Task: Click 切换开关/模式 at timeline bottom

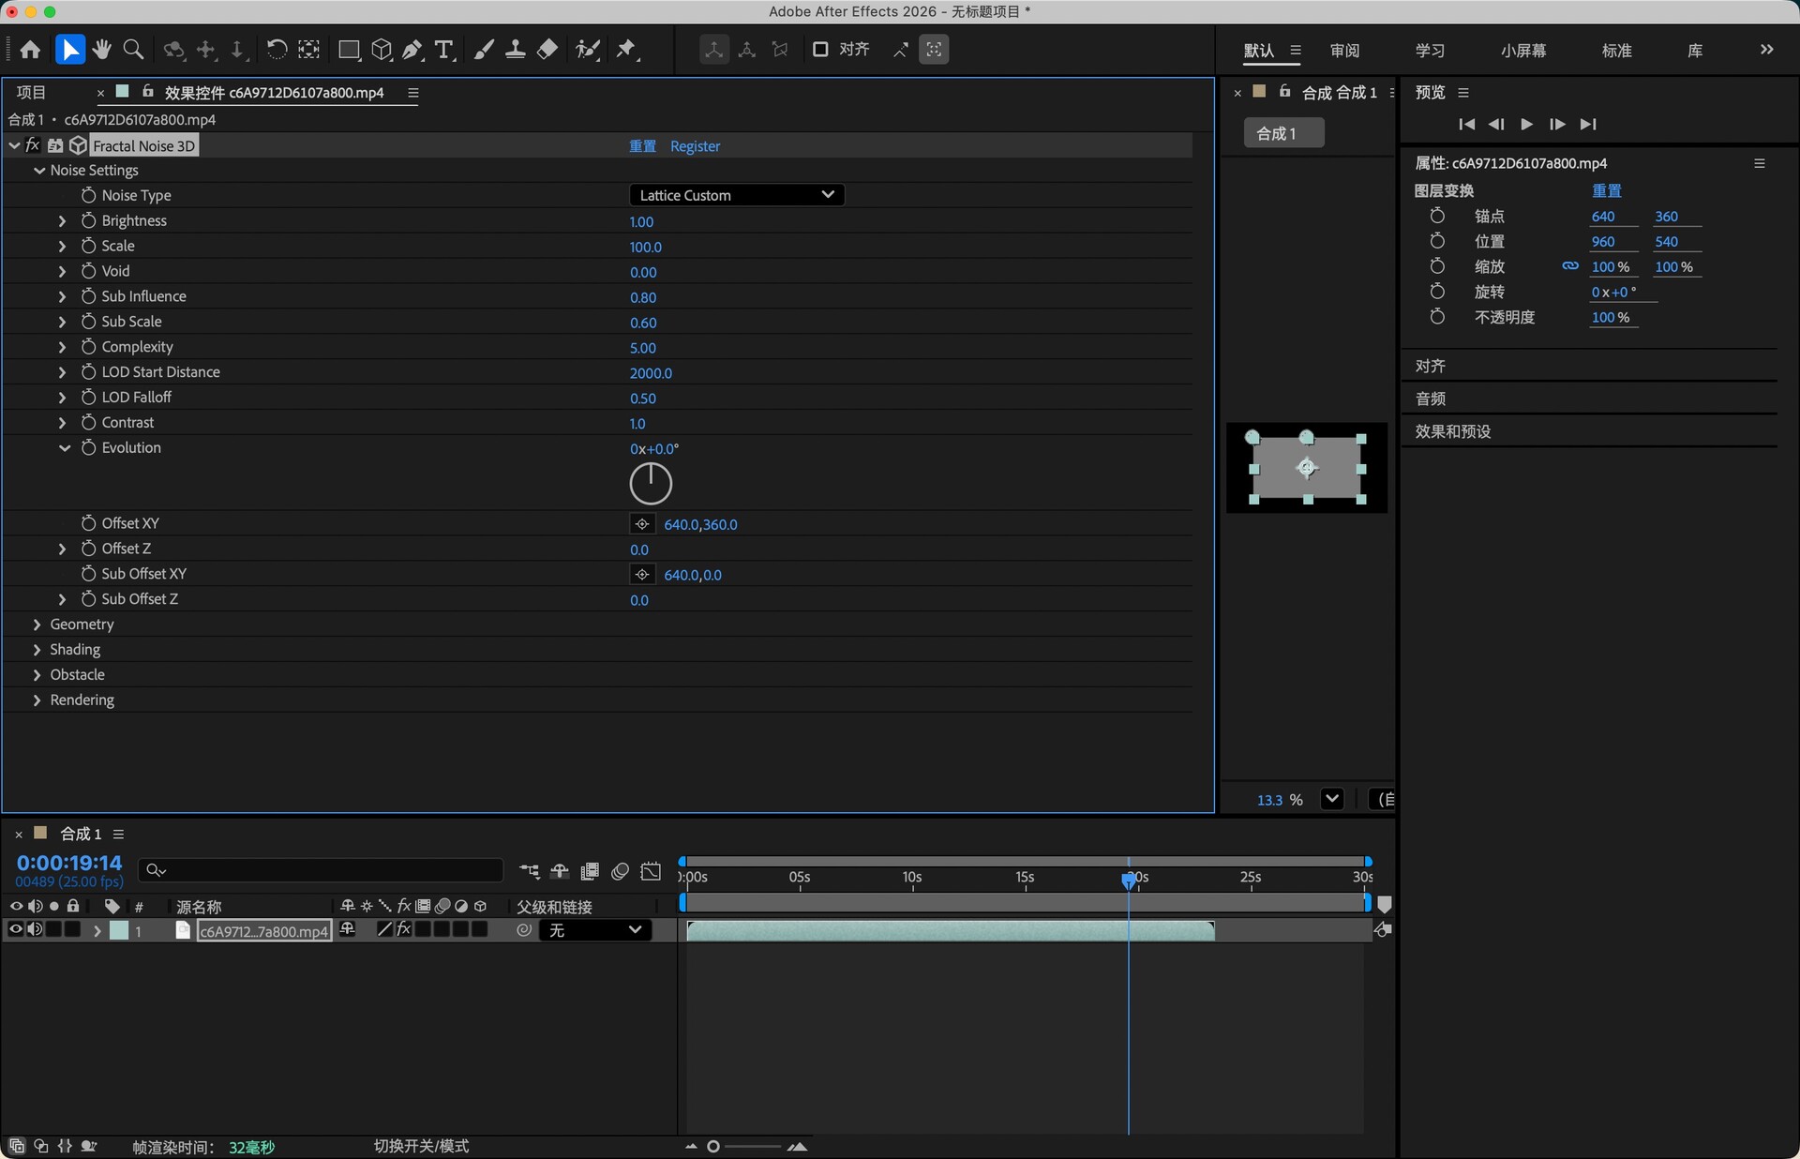Action: (421, 1146)
